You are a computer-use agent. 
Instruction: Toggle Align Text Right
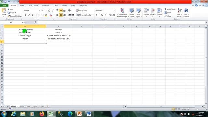[64, 15]
